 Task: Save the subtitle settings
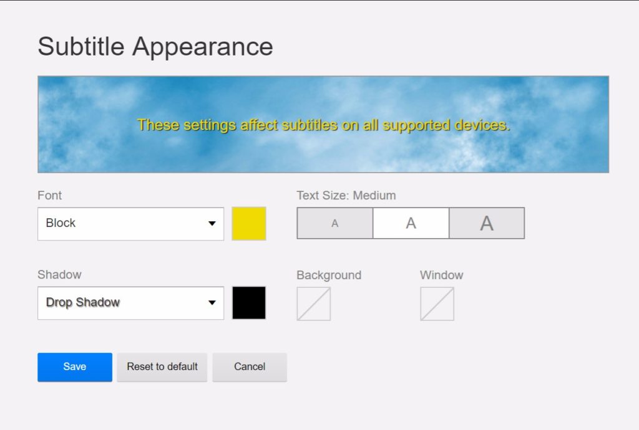click(74, 366)
